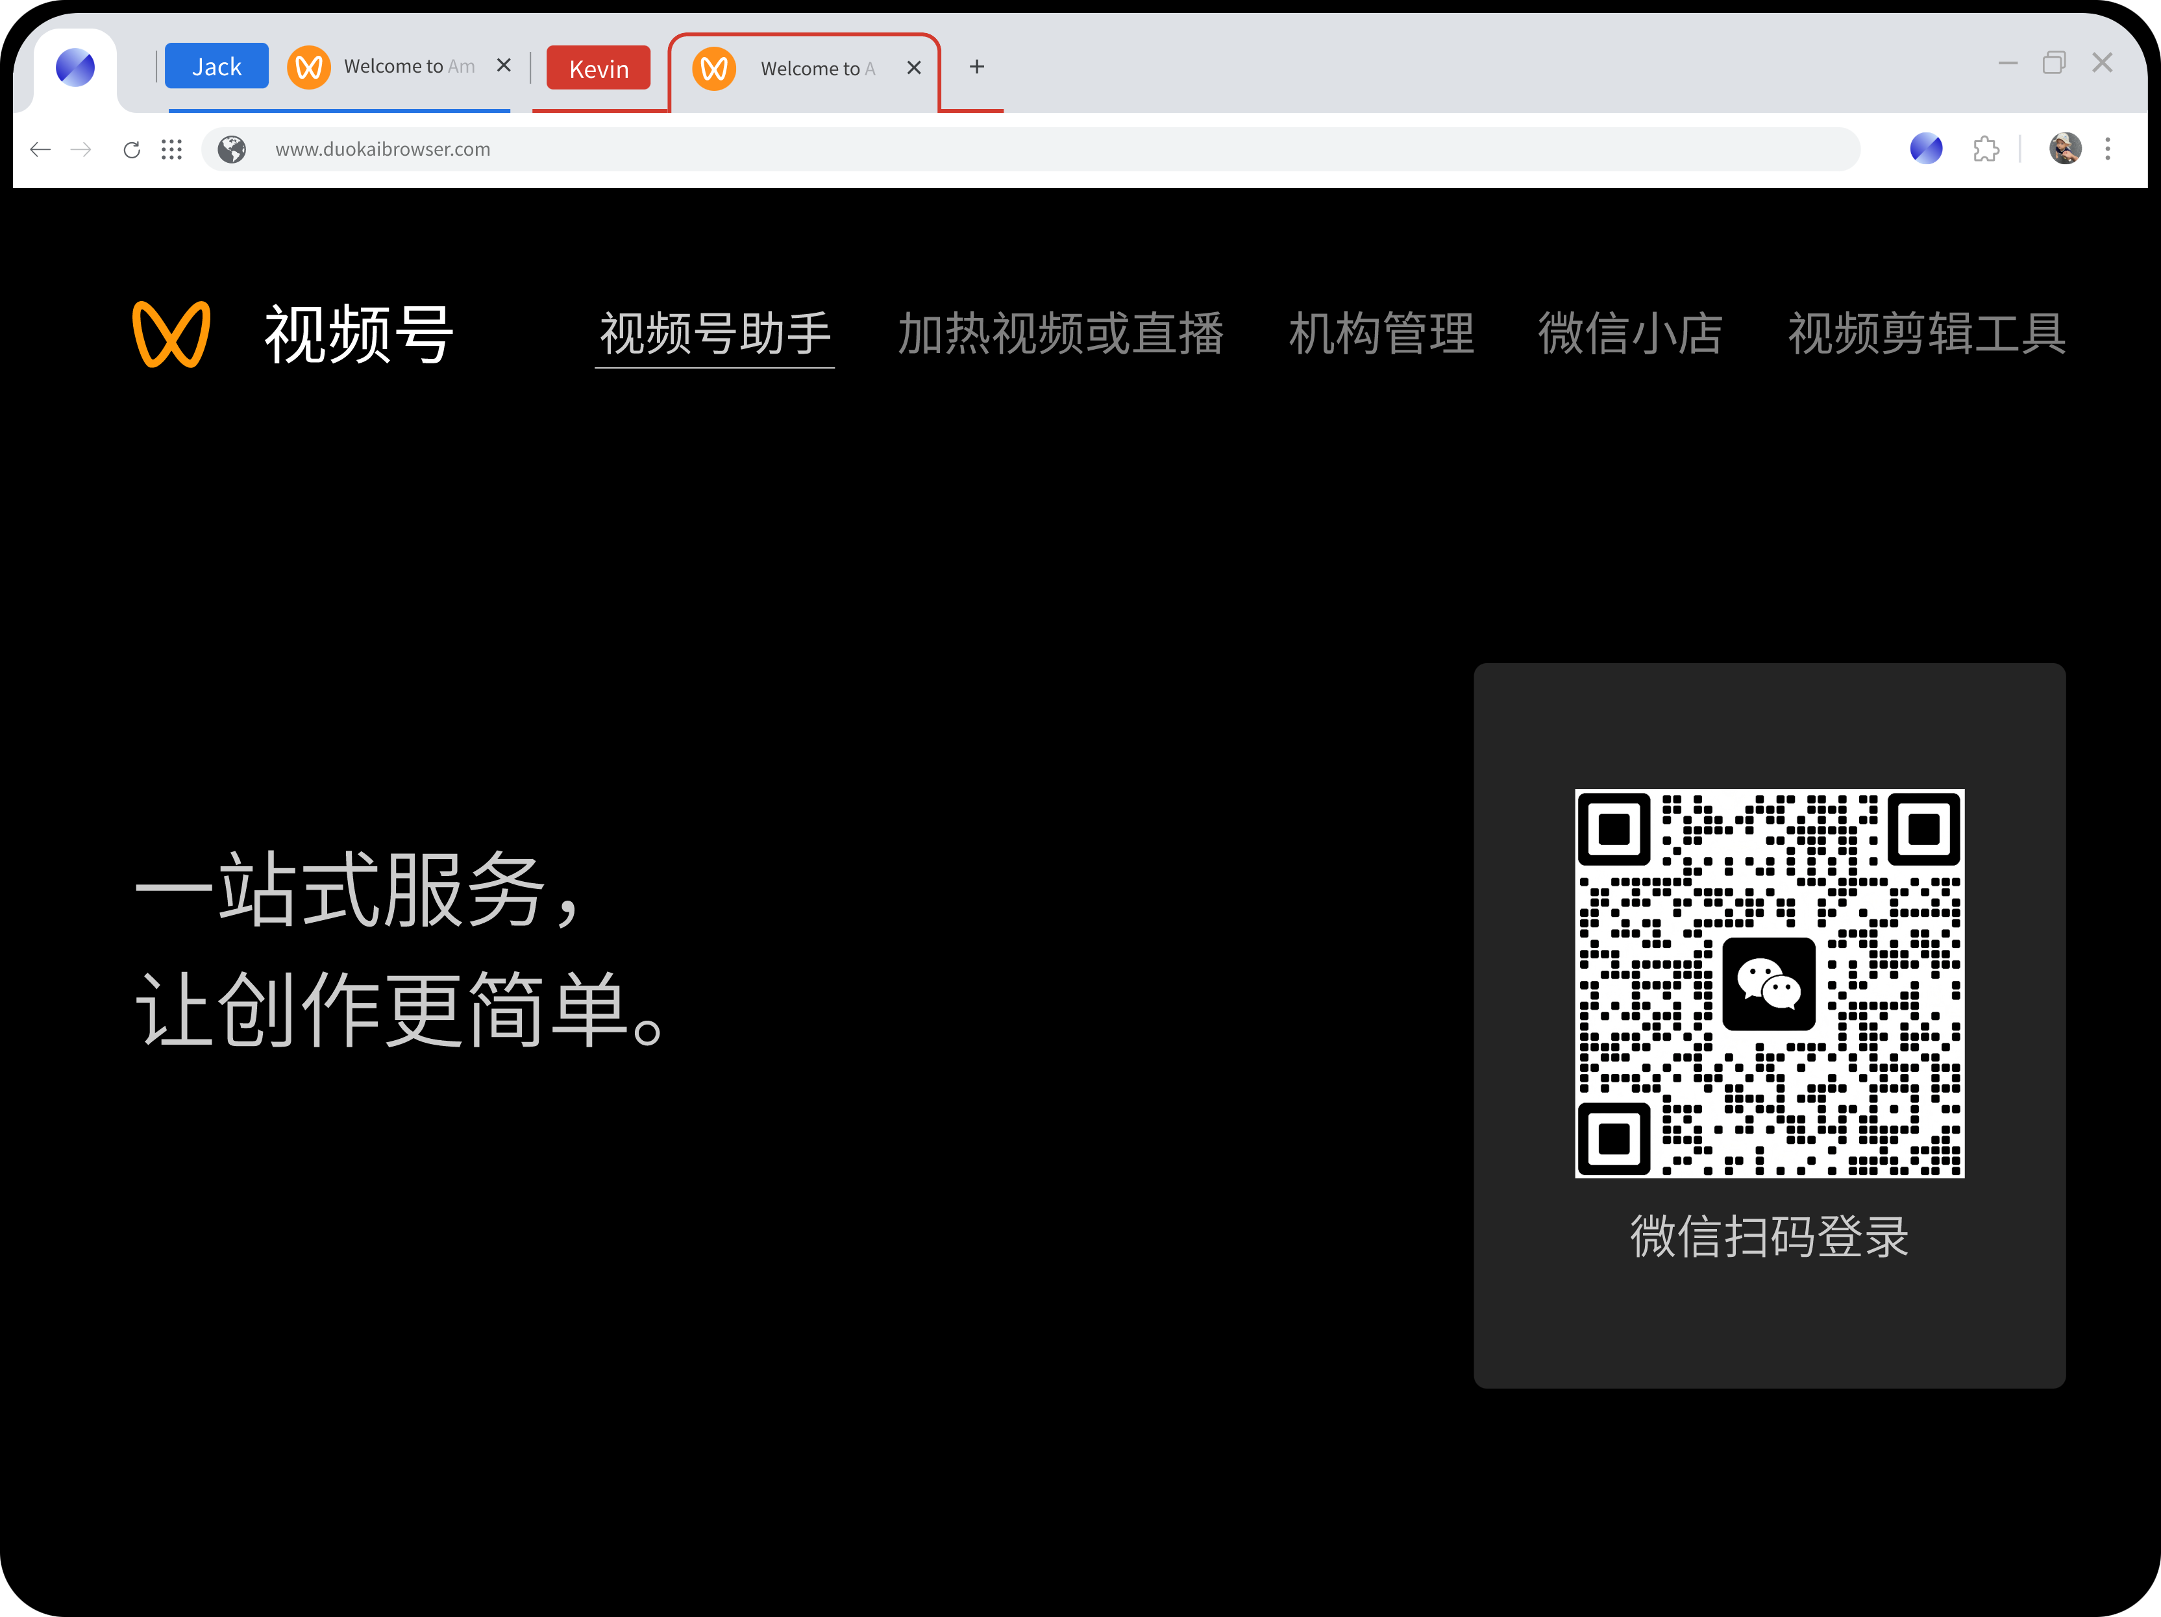Click the globe site info icon
The height and width of the screenshot is (1617, 2161).
click(x=232, y=149)
